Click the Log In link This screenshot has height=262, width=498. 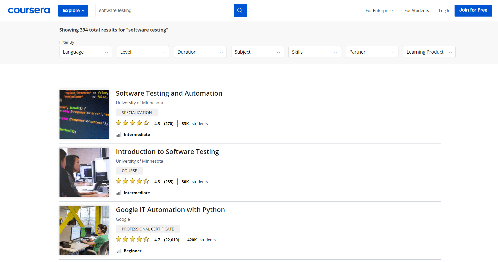(445, 11)
